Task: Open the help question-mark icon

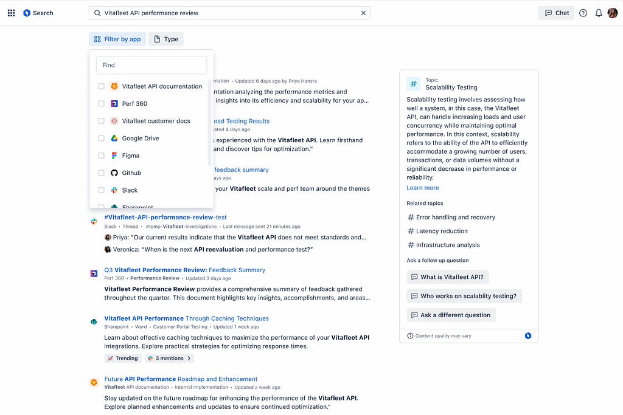Action: (583, 13)
